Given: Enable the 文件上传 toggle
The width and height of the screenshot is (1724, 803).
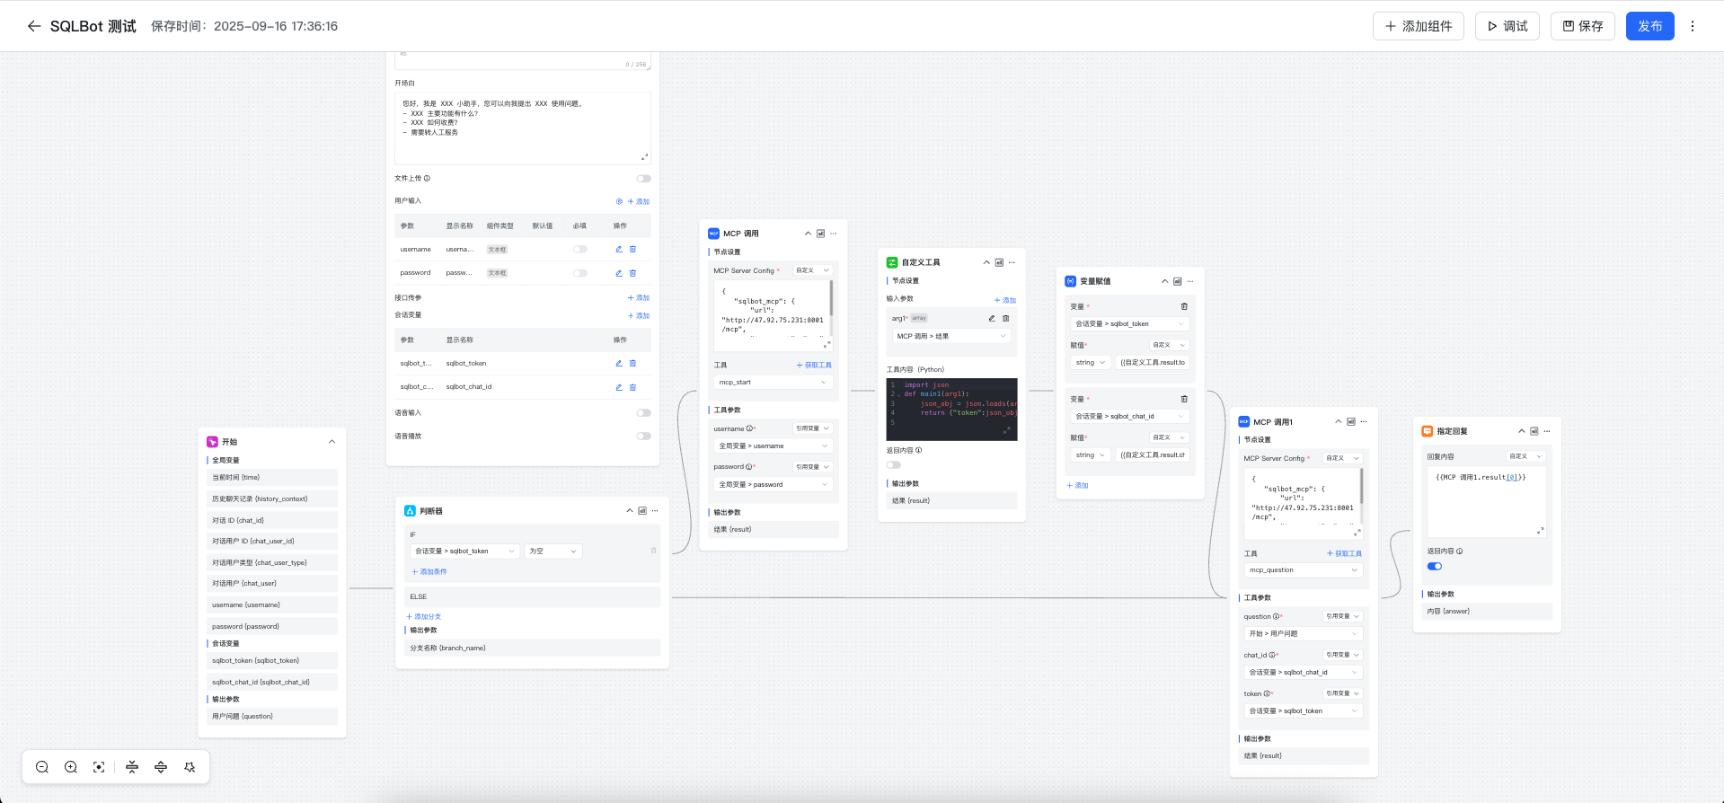Looking at the screenshot, I should [643, 179].
